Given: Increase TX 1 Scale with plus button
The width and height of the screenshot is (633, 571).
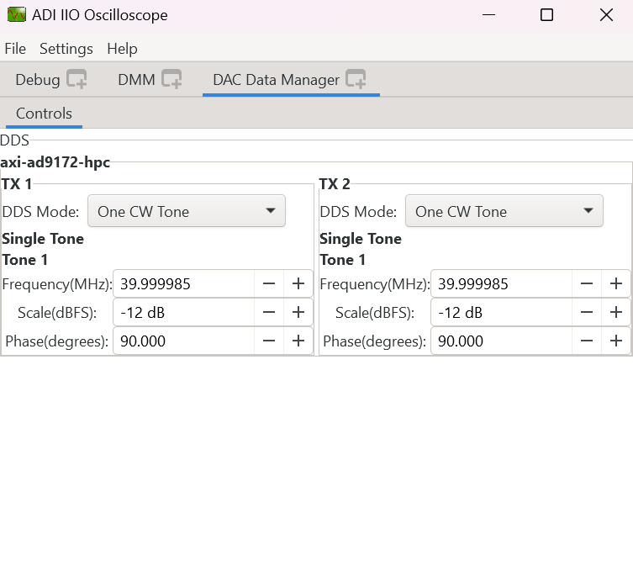Looking at the screenshot, I should pyautogui.click(x=298, y=313).
